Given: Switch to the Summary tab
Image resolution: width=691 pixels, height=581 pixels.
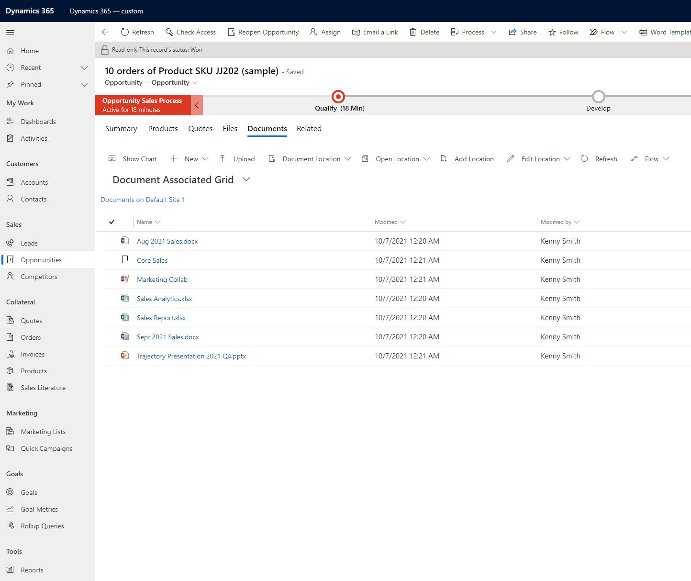Looking at the screenshot, I should pos(121,129).
